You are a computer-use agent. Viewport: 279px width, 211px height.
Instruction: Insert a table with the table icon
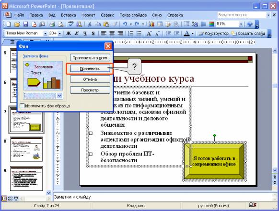pos(160,24)
